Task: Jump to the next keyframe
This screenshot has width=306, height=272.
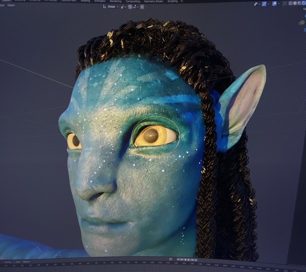Action: tap(192, 260)
